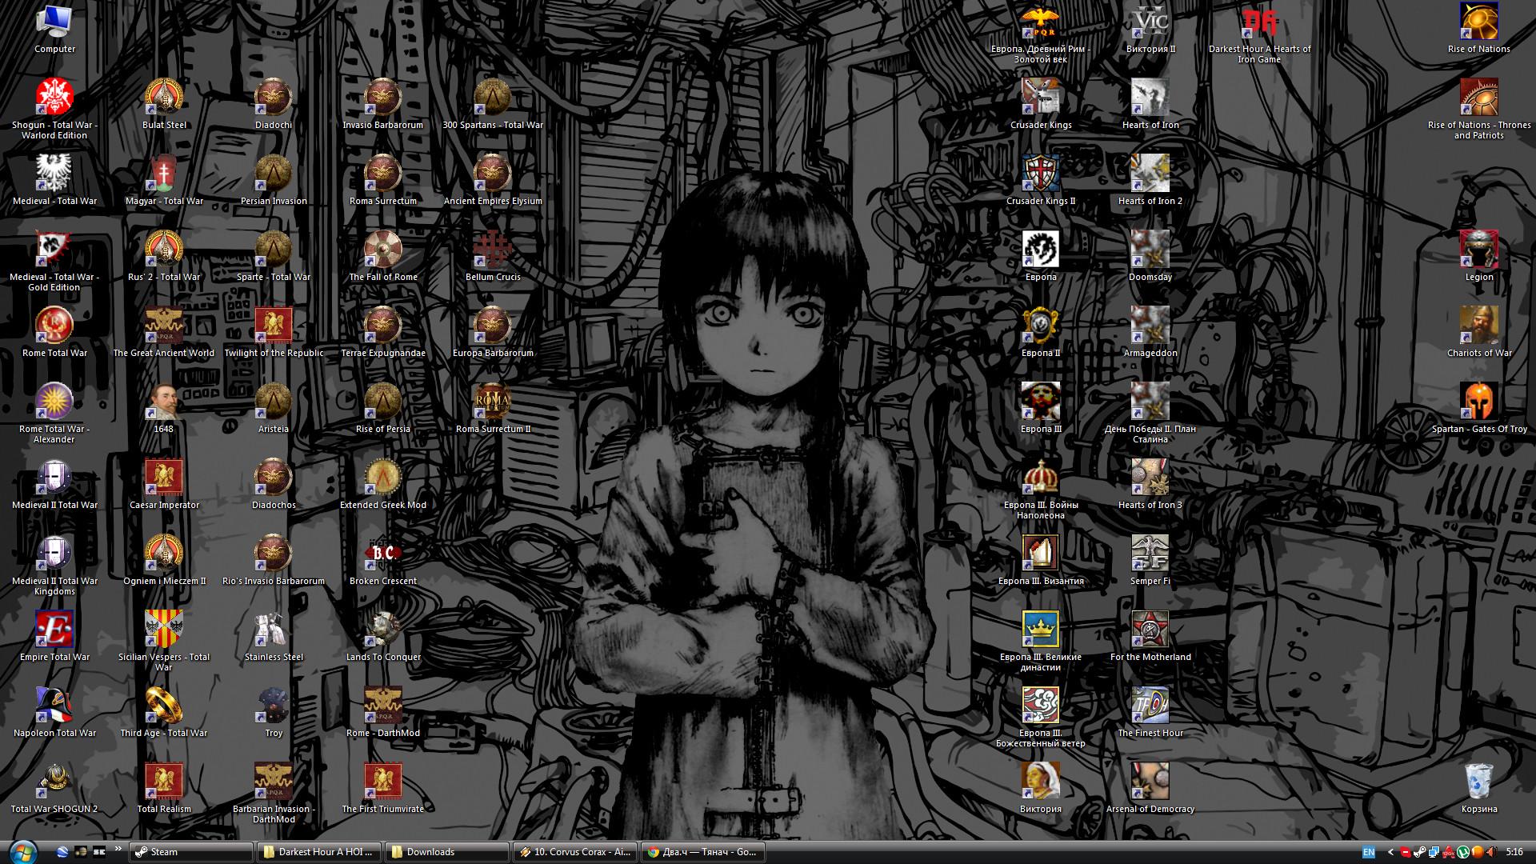Switch to 10. Corvus Corax AIMP taskbar button
Viewport: 1536px width, 864px height.
click(574, 852)
